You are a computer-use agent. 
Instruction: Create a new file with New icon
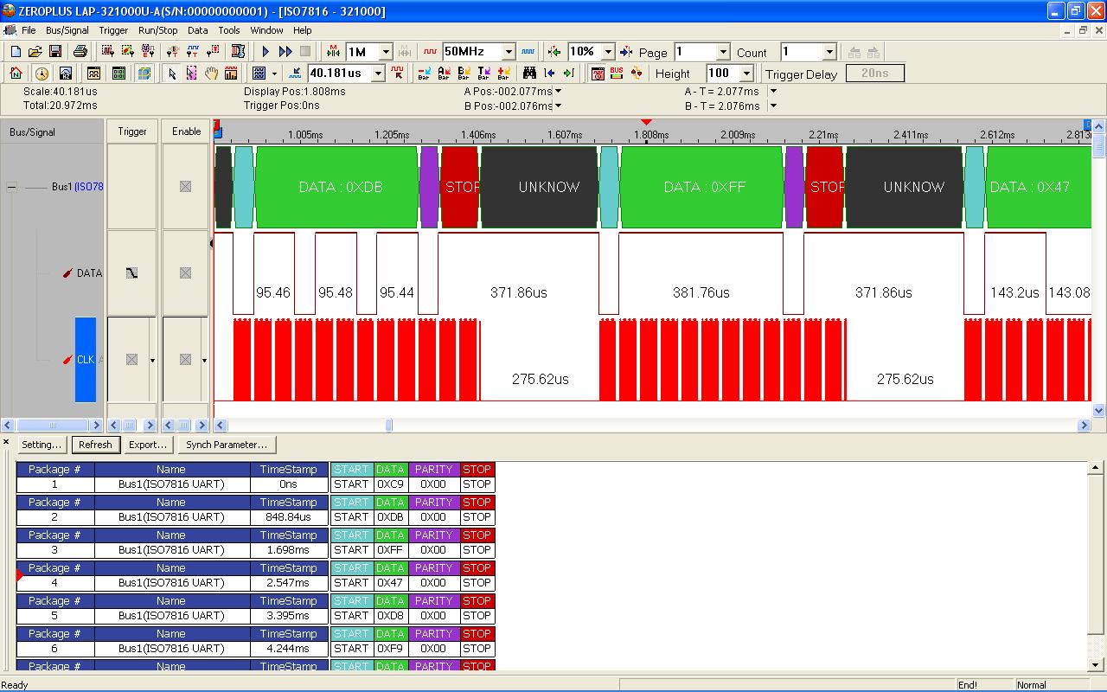tap(16, 52)
